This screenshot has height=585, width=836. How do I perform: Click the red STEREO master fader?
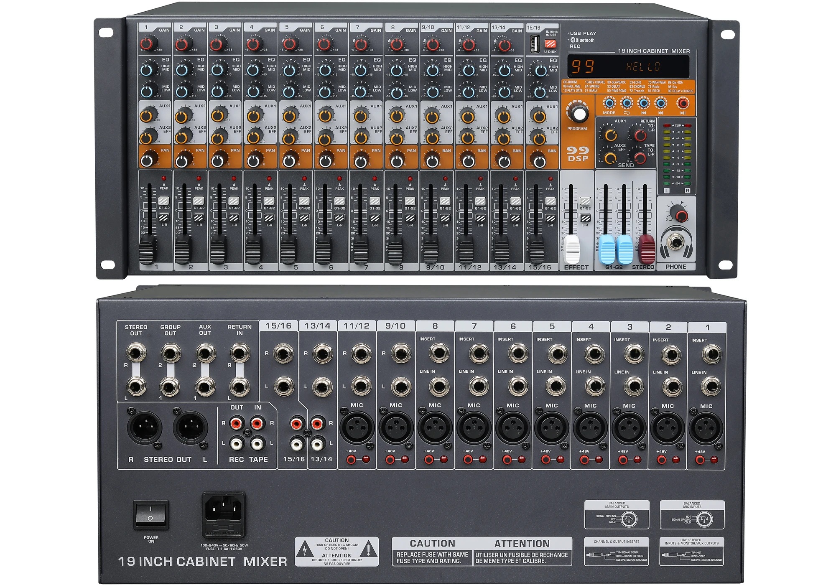coord(647,249)
